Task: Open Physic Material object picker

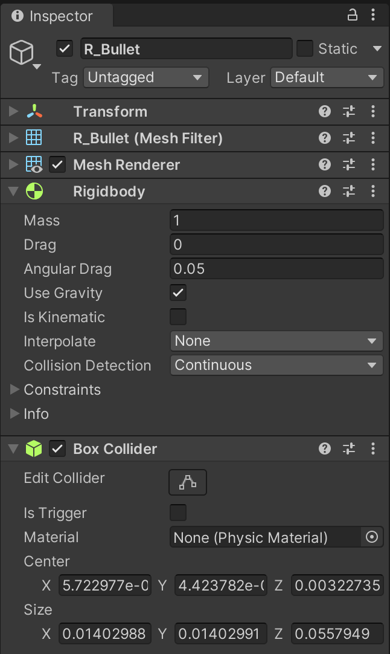Action: click(x=372, y=537)
